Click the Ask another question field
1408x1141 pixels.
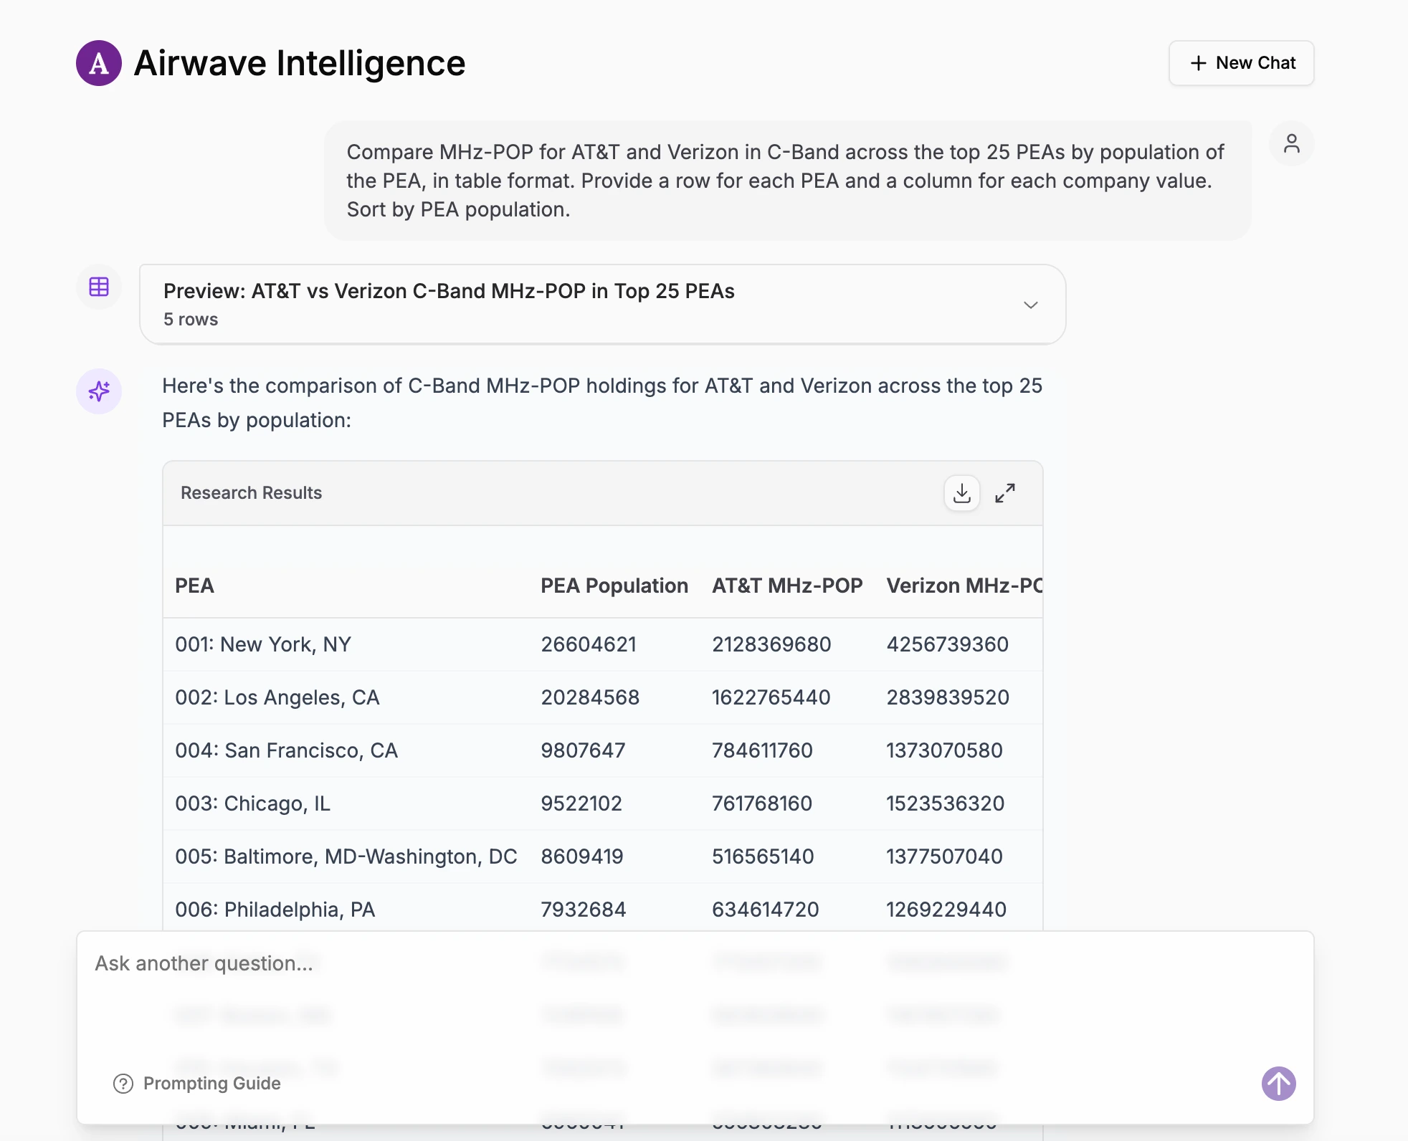[x=204, y=963]
